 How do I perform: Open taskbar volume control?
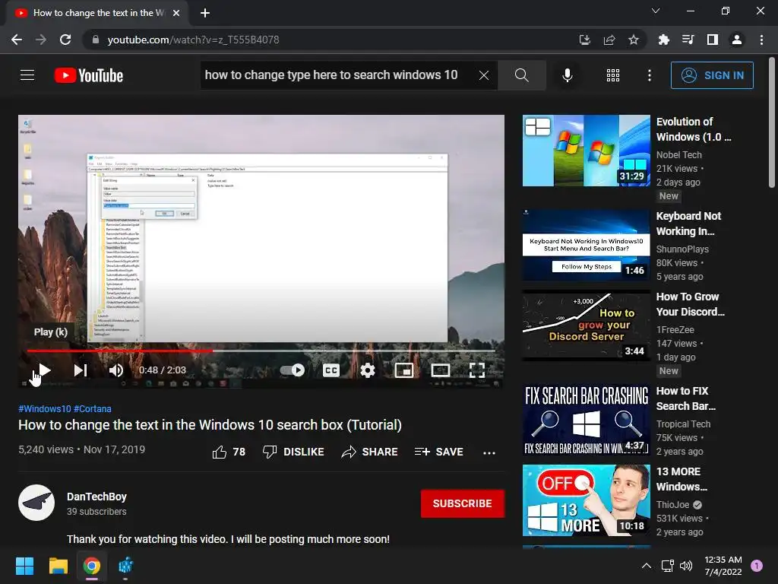(x=686, y=566)
